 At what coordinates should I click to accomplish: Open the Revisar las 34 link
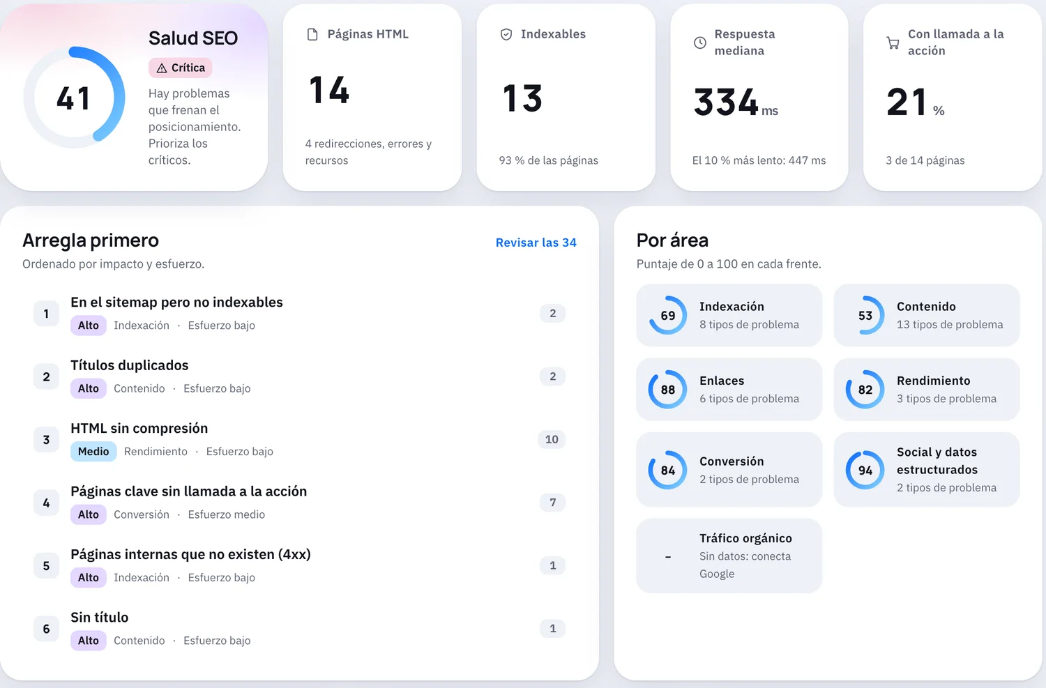click(536, 243)
